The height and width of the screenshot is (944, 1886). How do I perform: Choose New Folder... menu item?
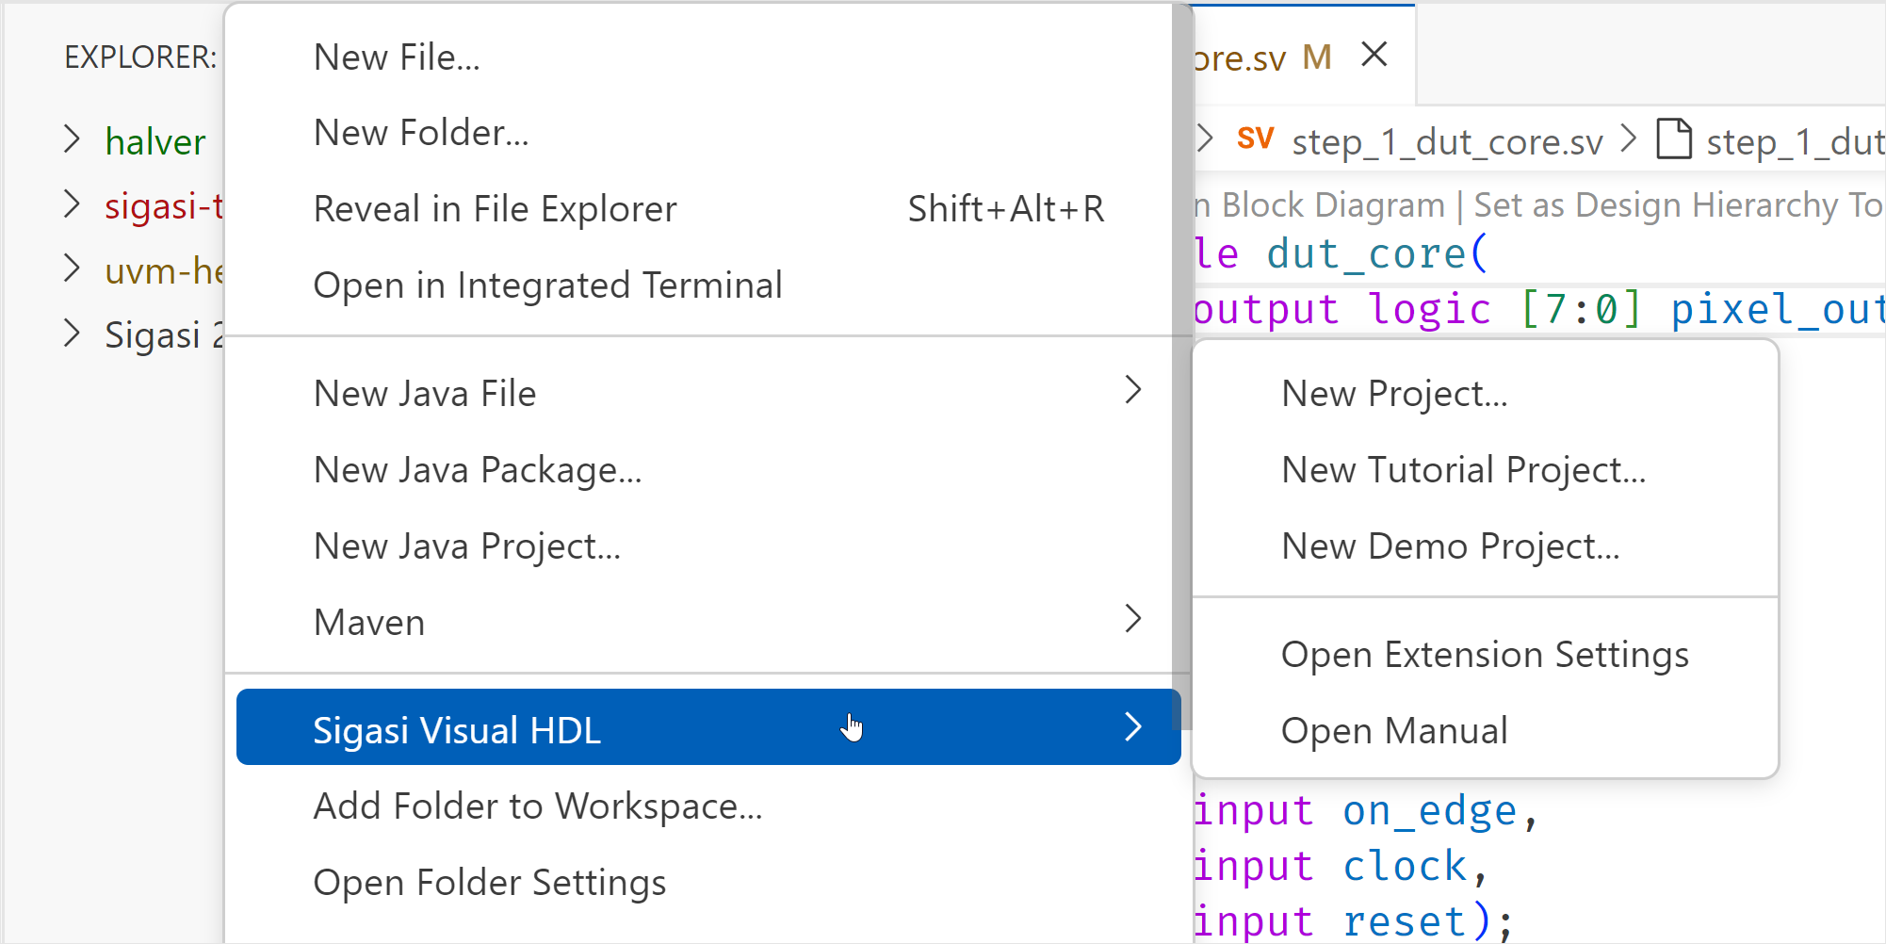click(703, 133)
